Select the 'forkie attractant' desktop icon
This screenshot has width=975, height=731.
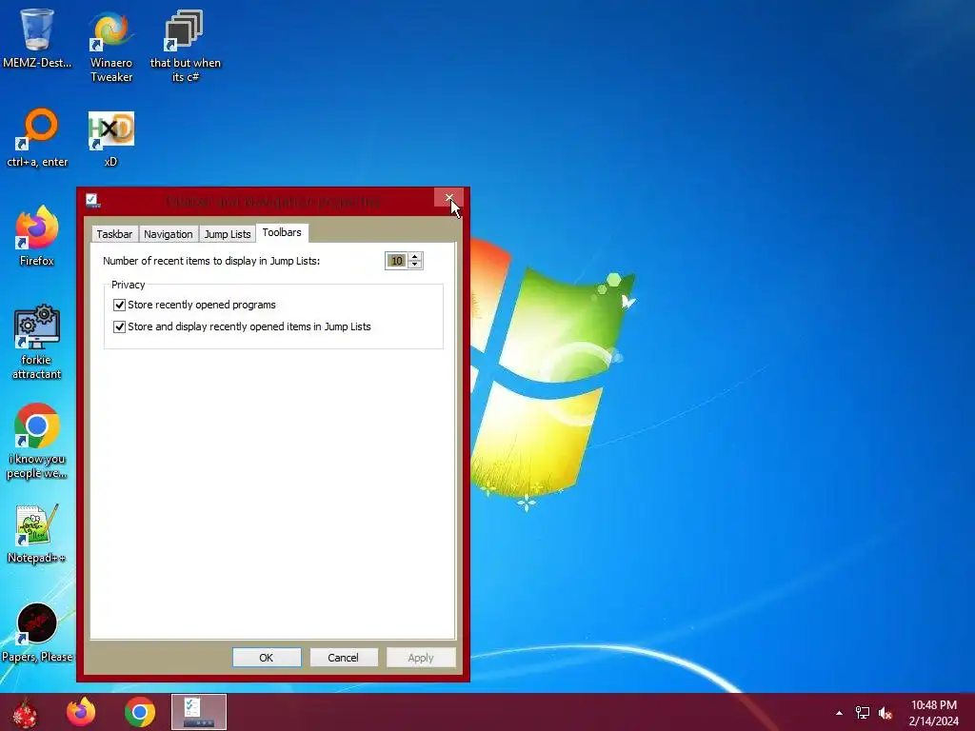[37, 342]
